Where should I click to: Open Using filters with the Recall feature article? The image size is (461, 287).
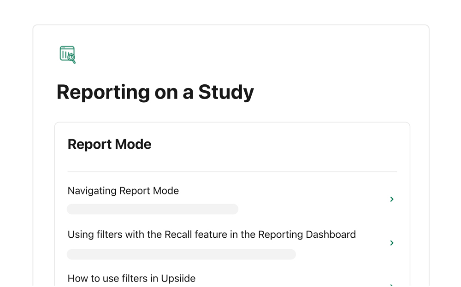[212, 234]
